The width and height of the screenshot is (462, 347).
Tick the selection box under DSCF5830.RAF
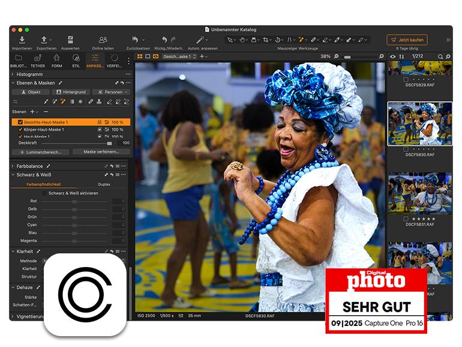[406, 149]
